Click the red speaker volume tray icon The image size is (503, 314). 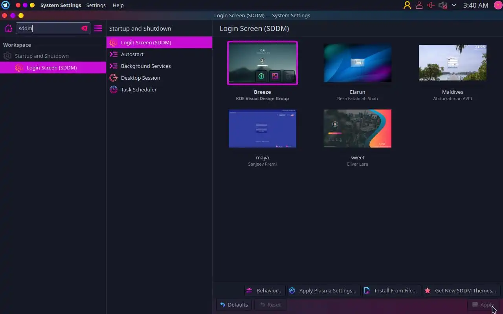coord(431,5)
